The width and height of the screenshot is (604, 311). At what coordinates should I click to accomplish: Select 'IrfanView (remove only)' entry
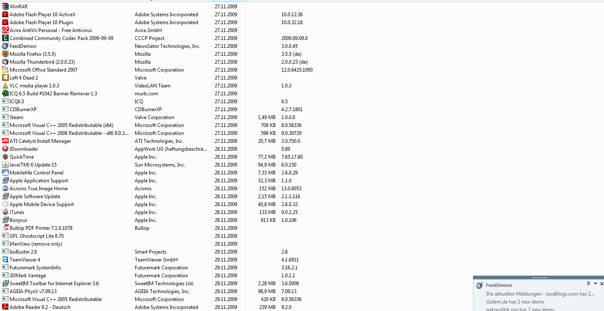click(x=36, y=244)
